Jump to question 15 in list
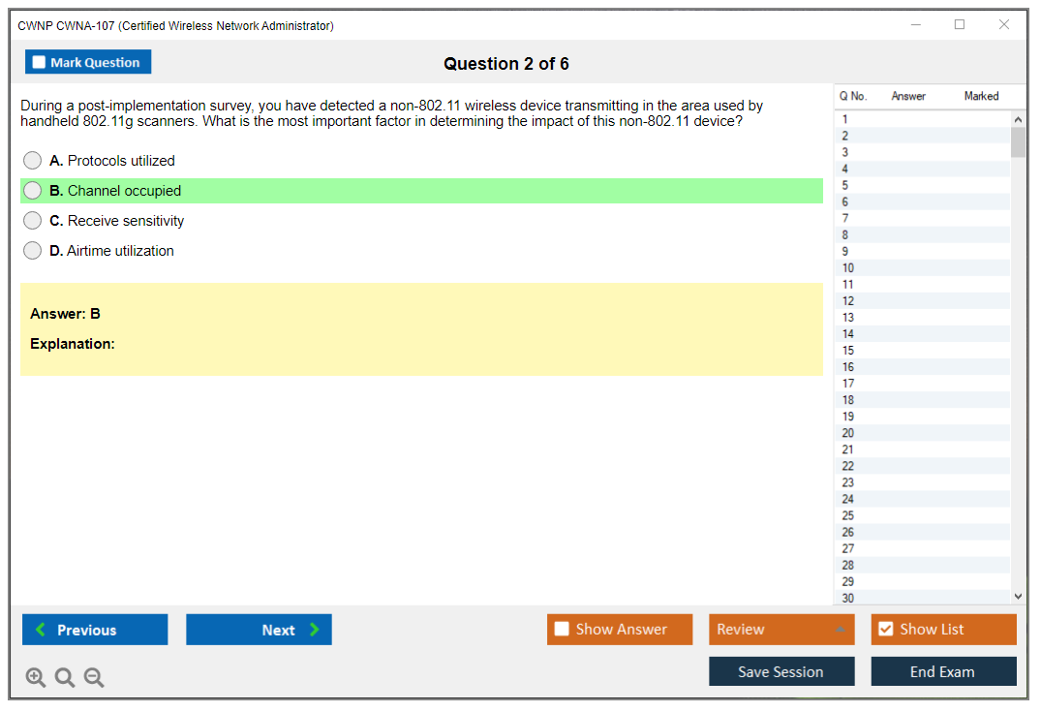The height and width of the screenshot is (712, 1041). tap(848, 351)
